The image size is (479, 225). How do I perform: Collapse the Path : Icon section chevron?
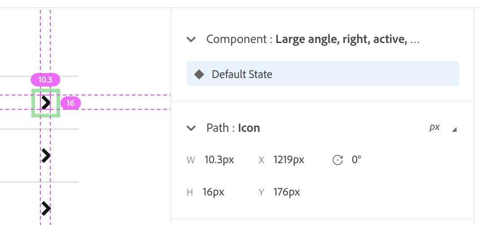tap(192, 128)
